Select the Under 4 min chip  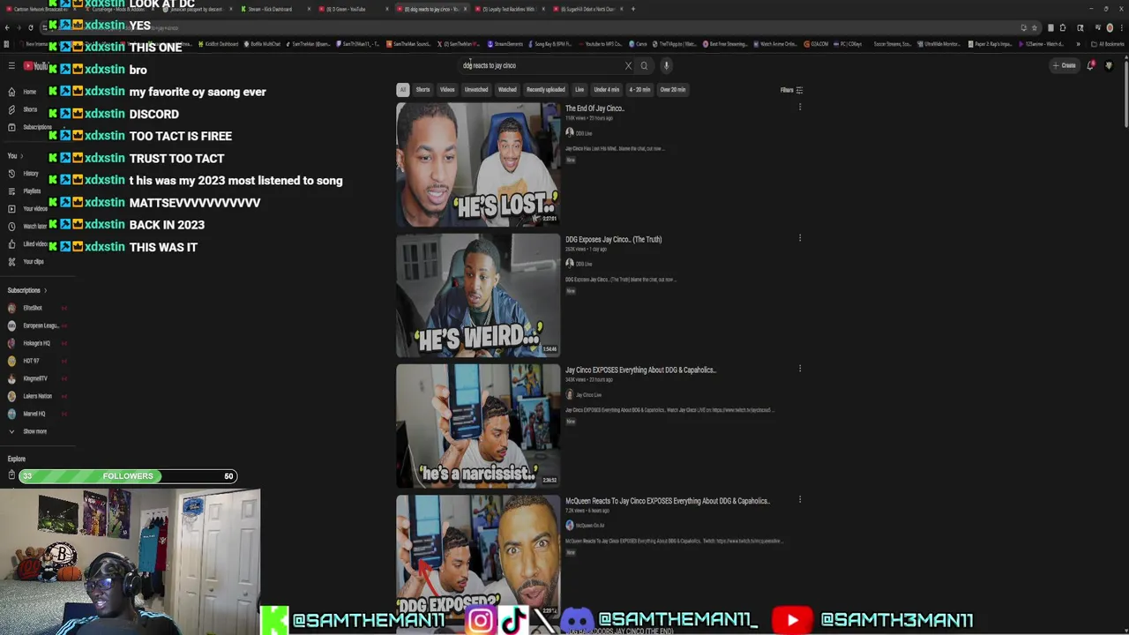607,89
